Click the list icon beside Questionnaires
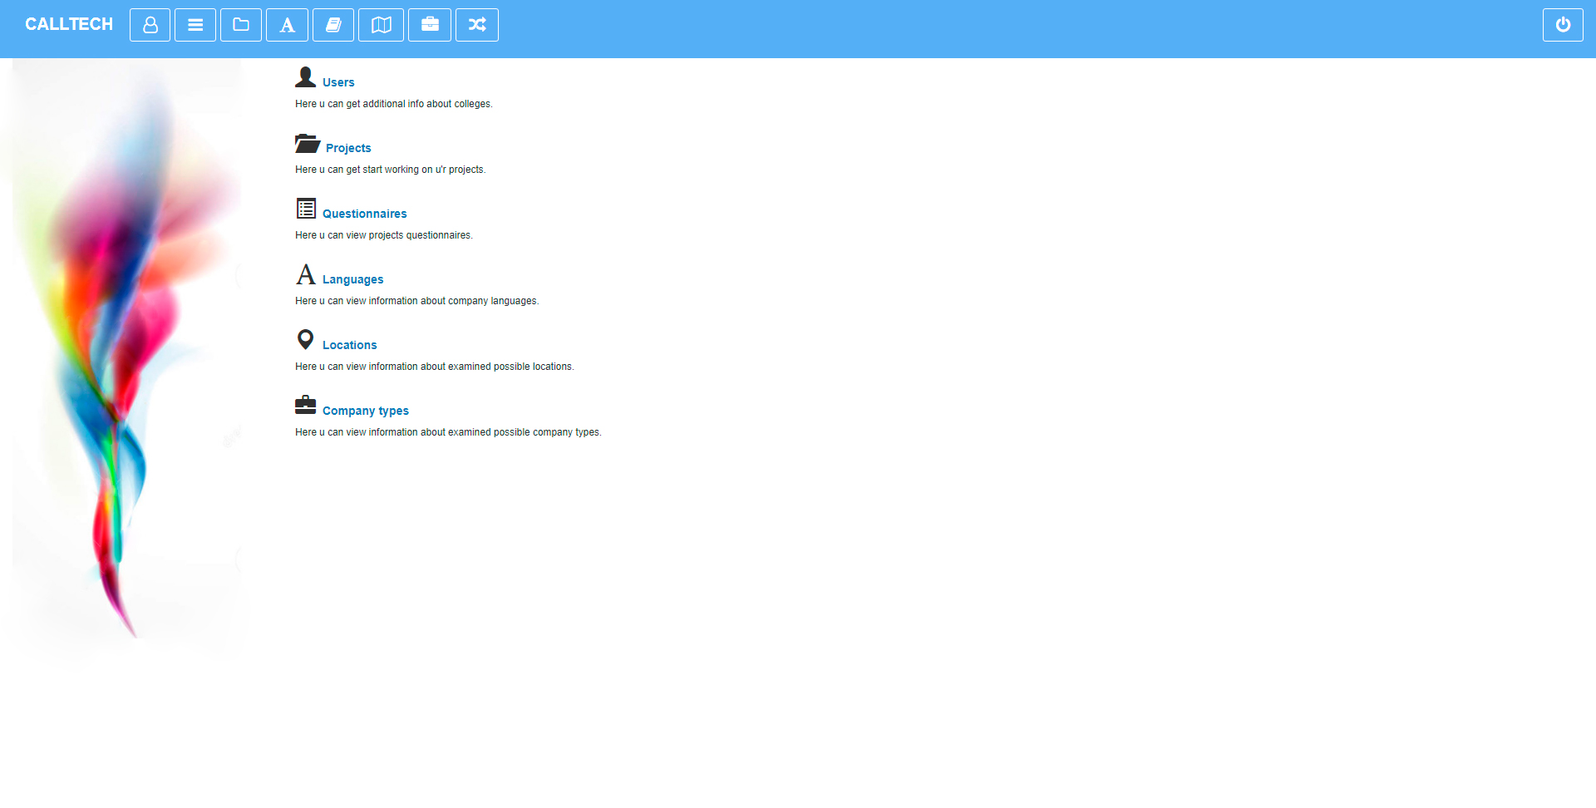This screenshot has width=1596, height=808. [306, 209]
